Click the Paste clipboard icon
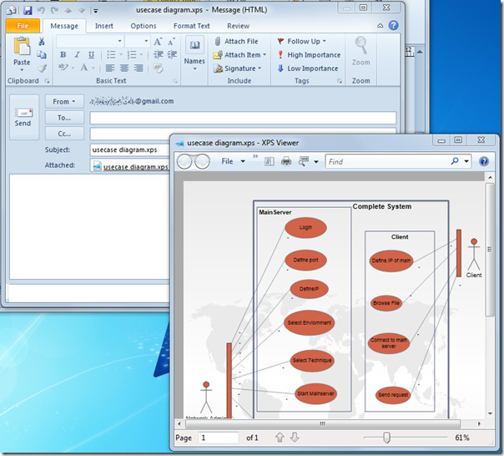Image resolution: width=504 pixels, height=456 pixels. pos(22,46)
